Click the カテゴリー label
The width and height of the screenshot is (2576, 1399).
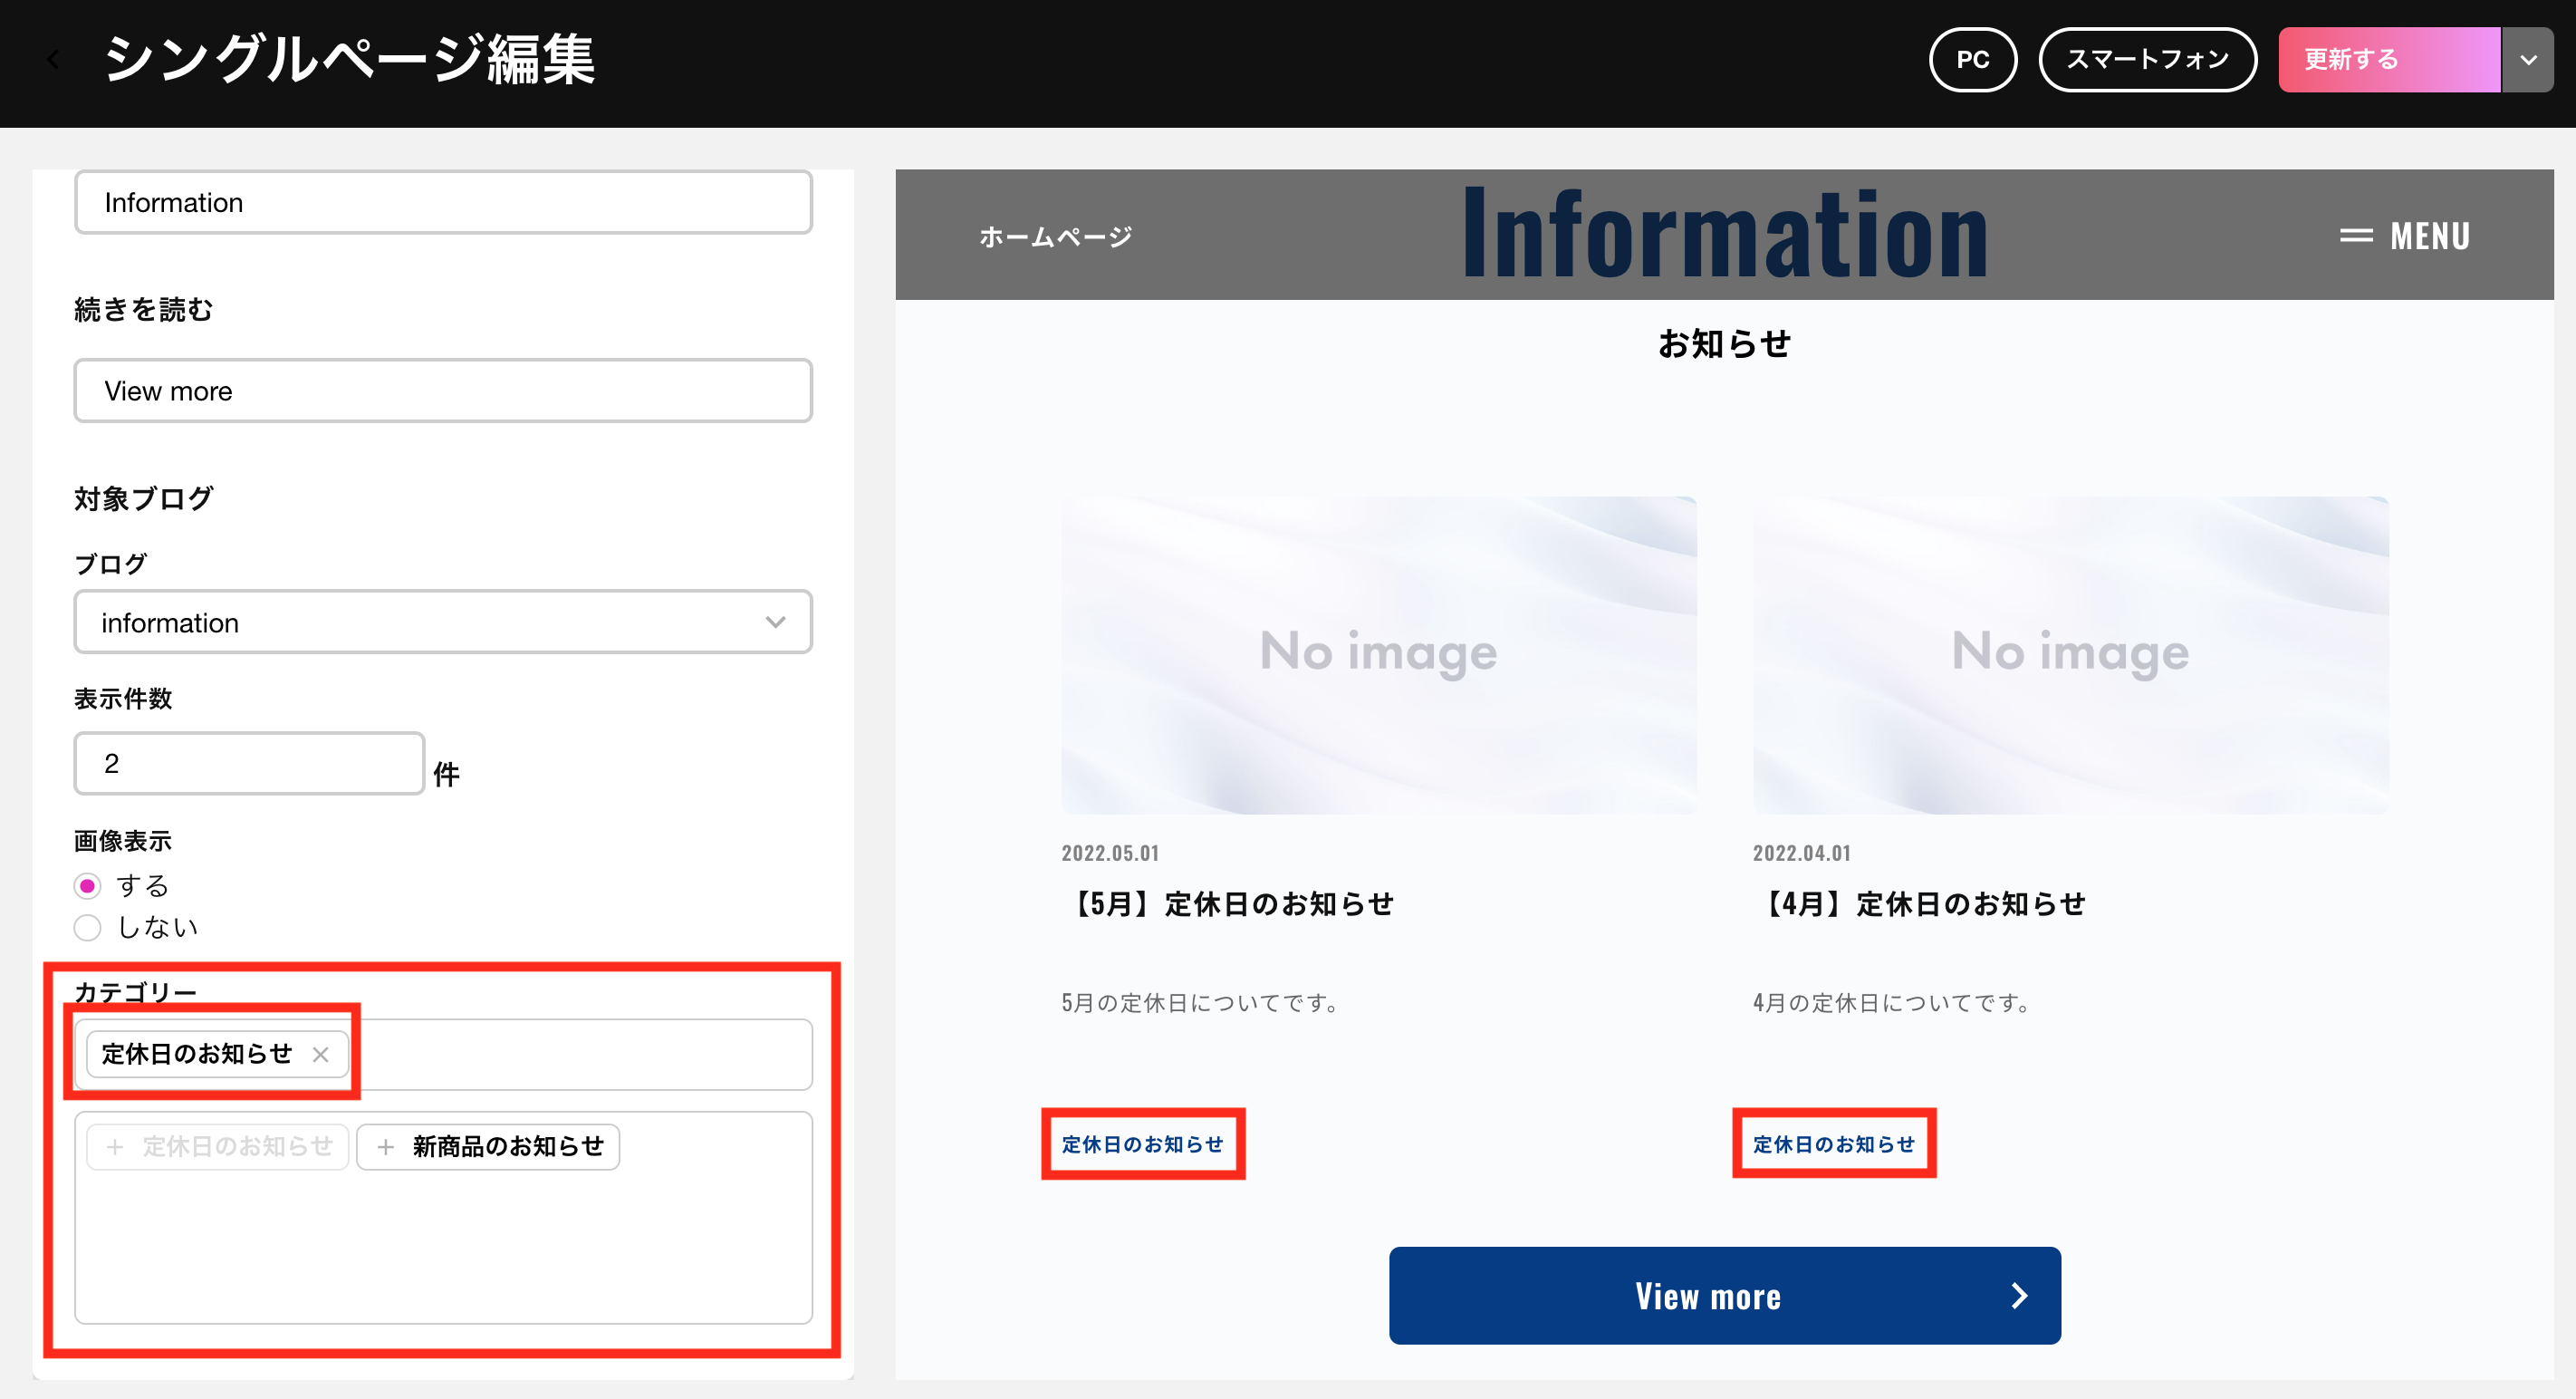135,992
